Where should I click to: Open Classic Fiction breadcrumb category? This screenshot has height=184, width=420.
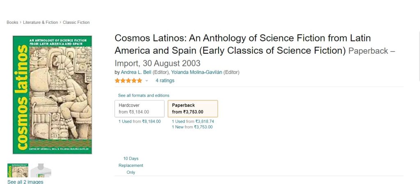(x=76, y=23)
